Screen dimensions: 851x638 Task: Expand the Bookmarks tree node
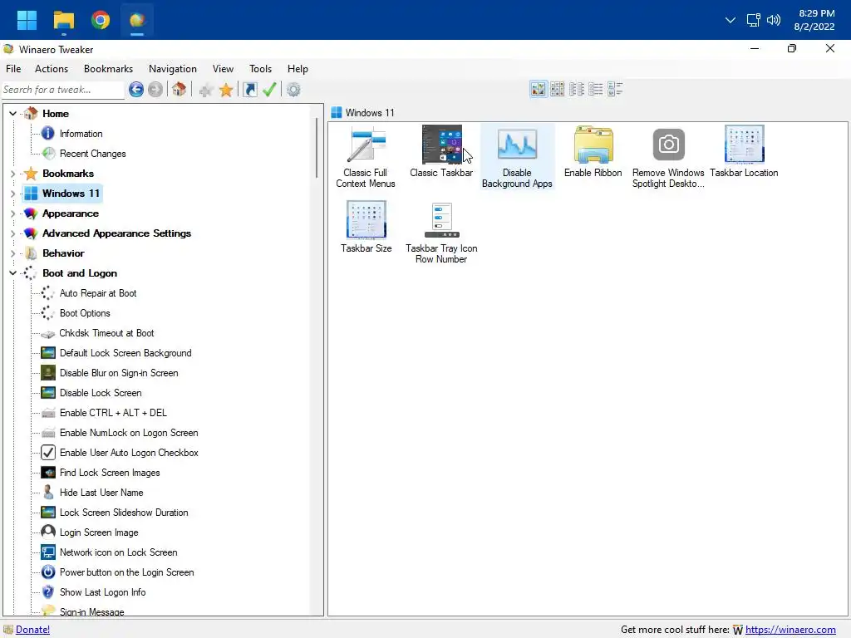13,174
